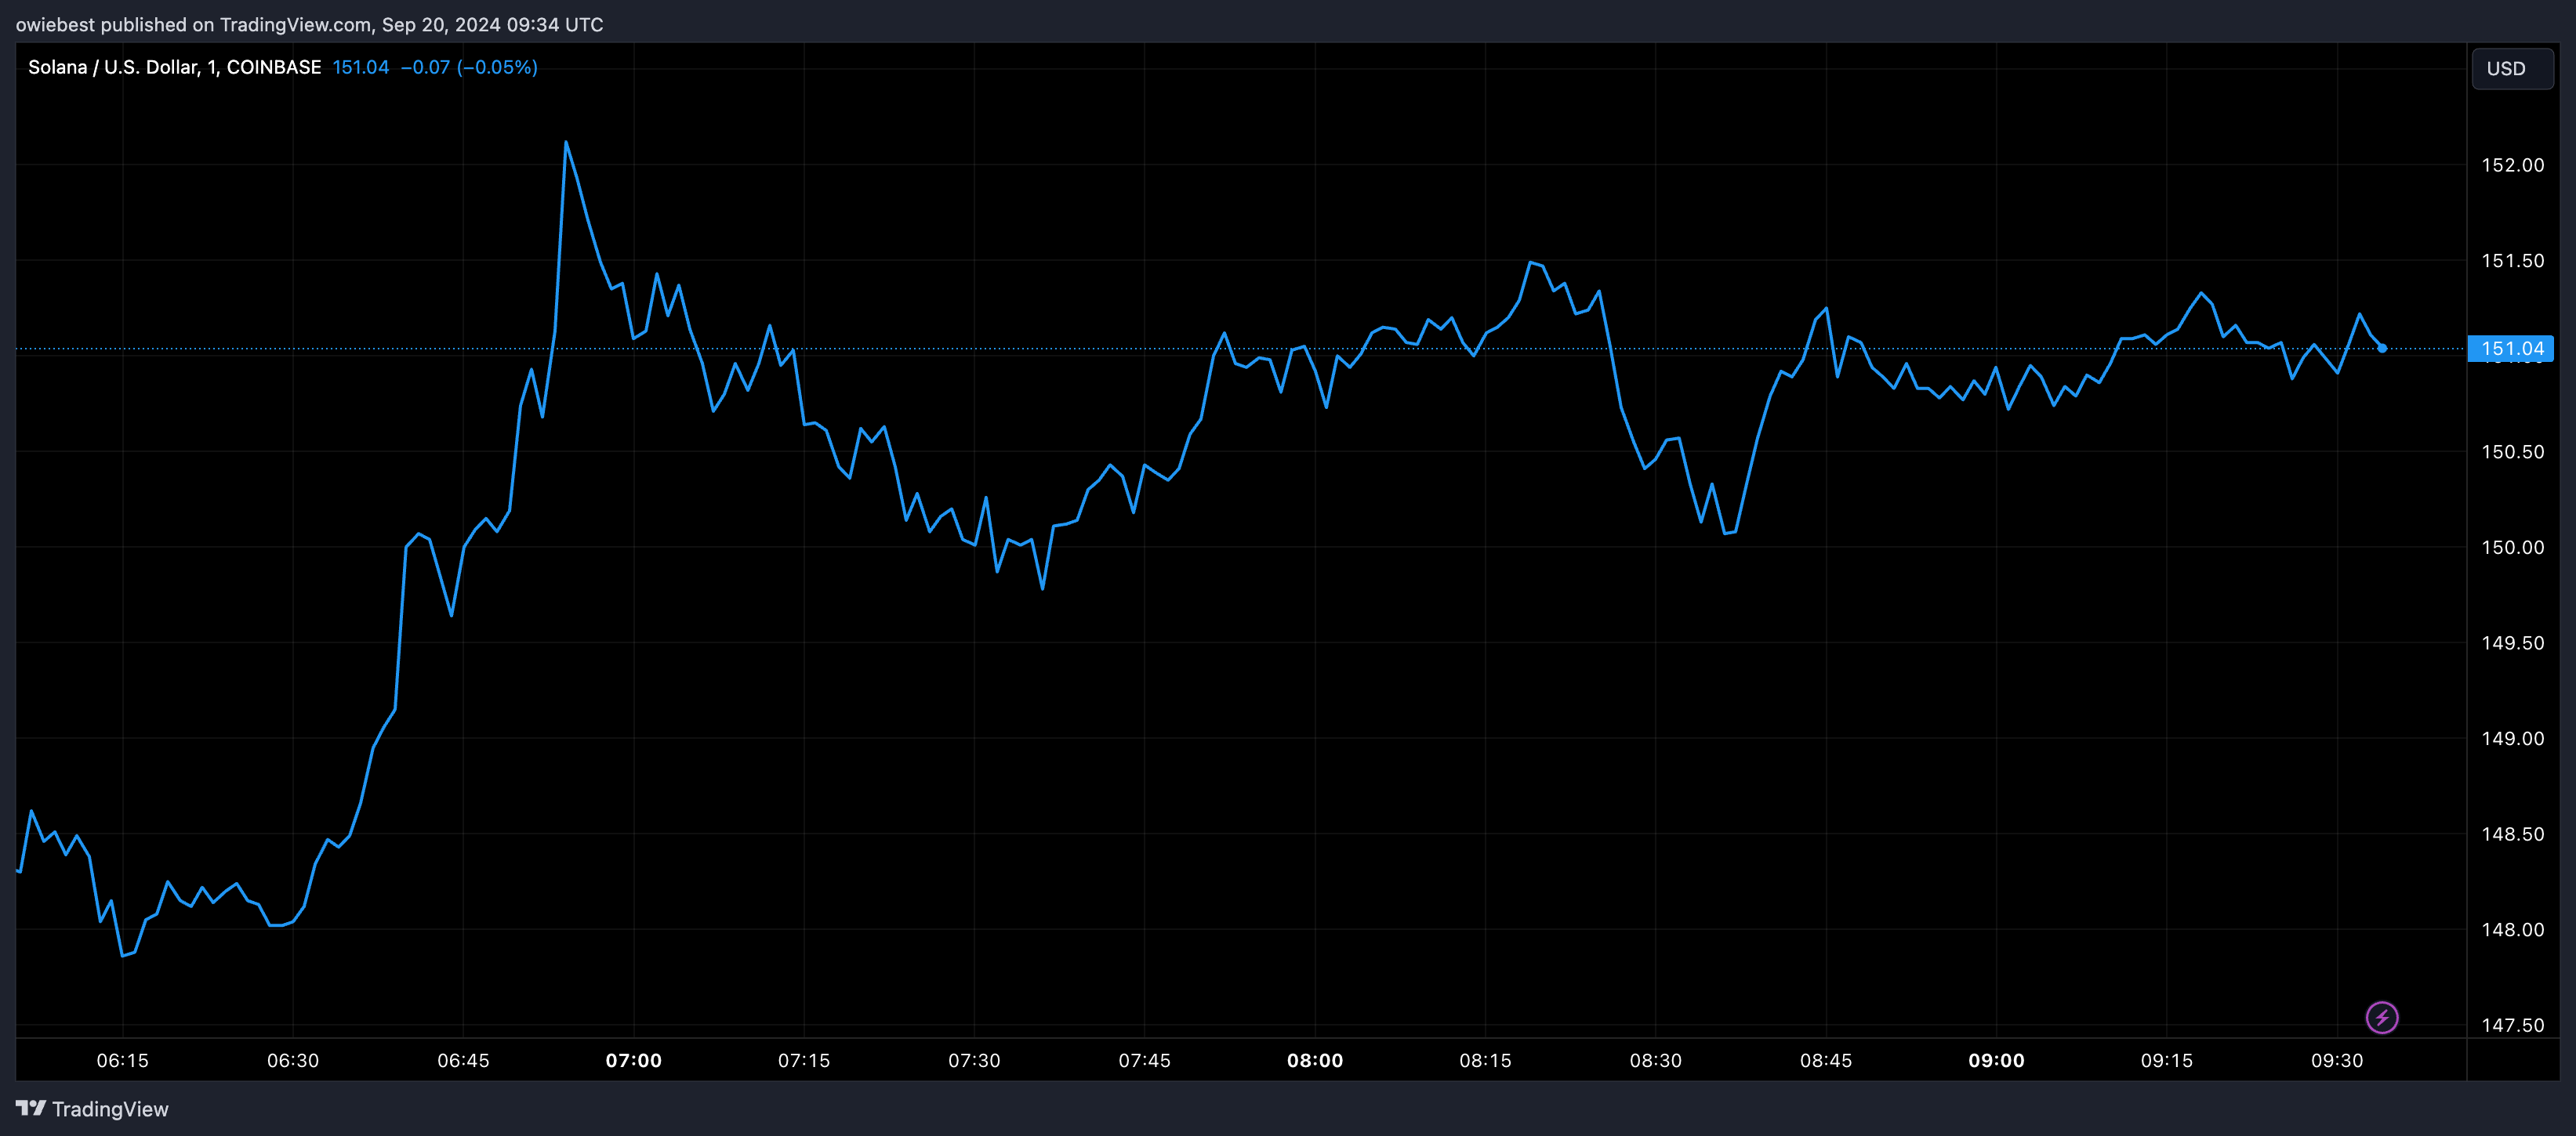Click the 148.00 price axis label
Image resolution: width=2576 pixels, height=1136 pixels.
[x=2512, y=929]
